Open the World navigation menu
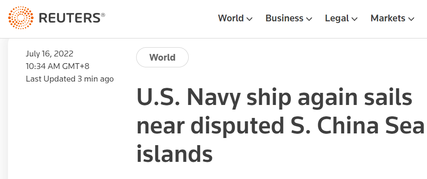The height and width of the screenshot is (179, 427). coord(231,18)
